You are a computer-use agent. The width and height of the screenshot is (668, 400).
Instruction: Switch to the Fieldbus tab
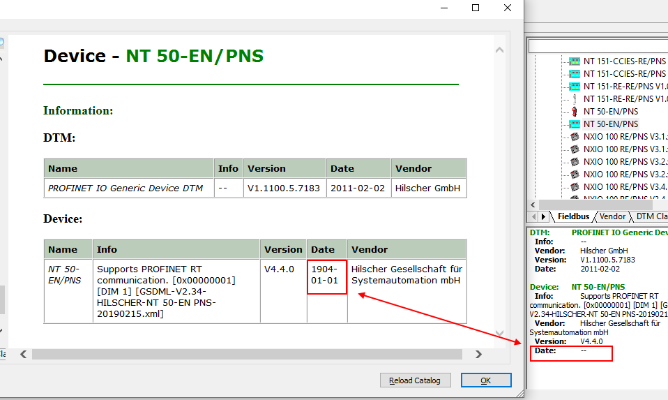[573, 216]
